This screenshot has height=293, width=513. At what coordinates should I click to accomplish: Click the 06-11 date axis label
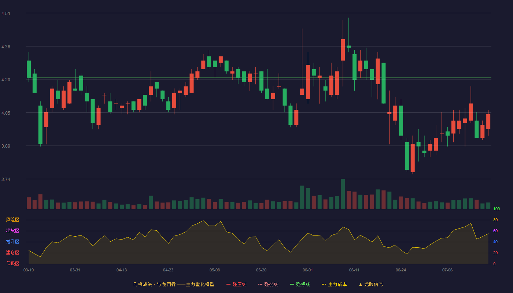click(x=354, y=270)
